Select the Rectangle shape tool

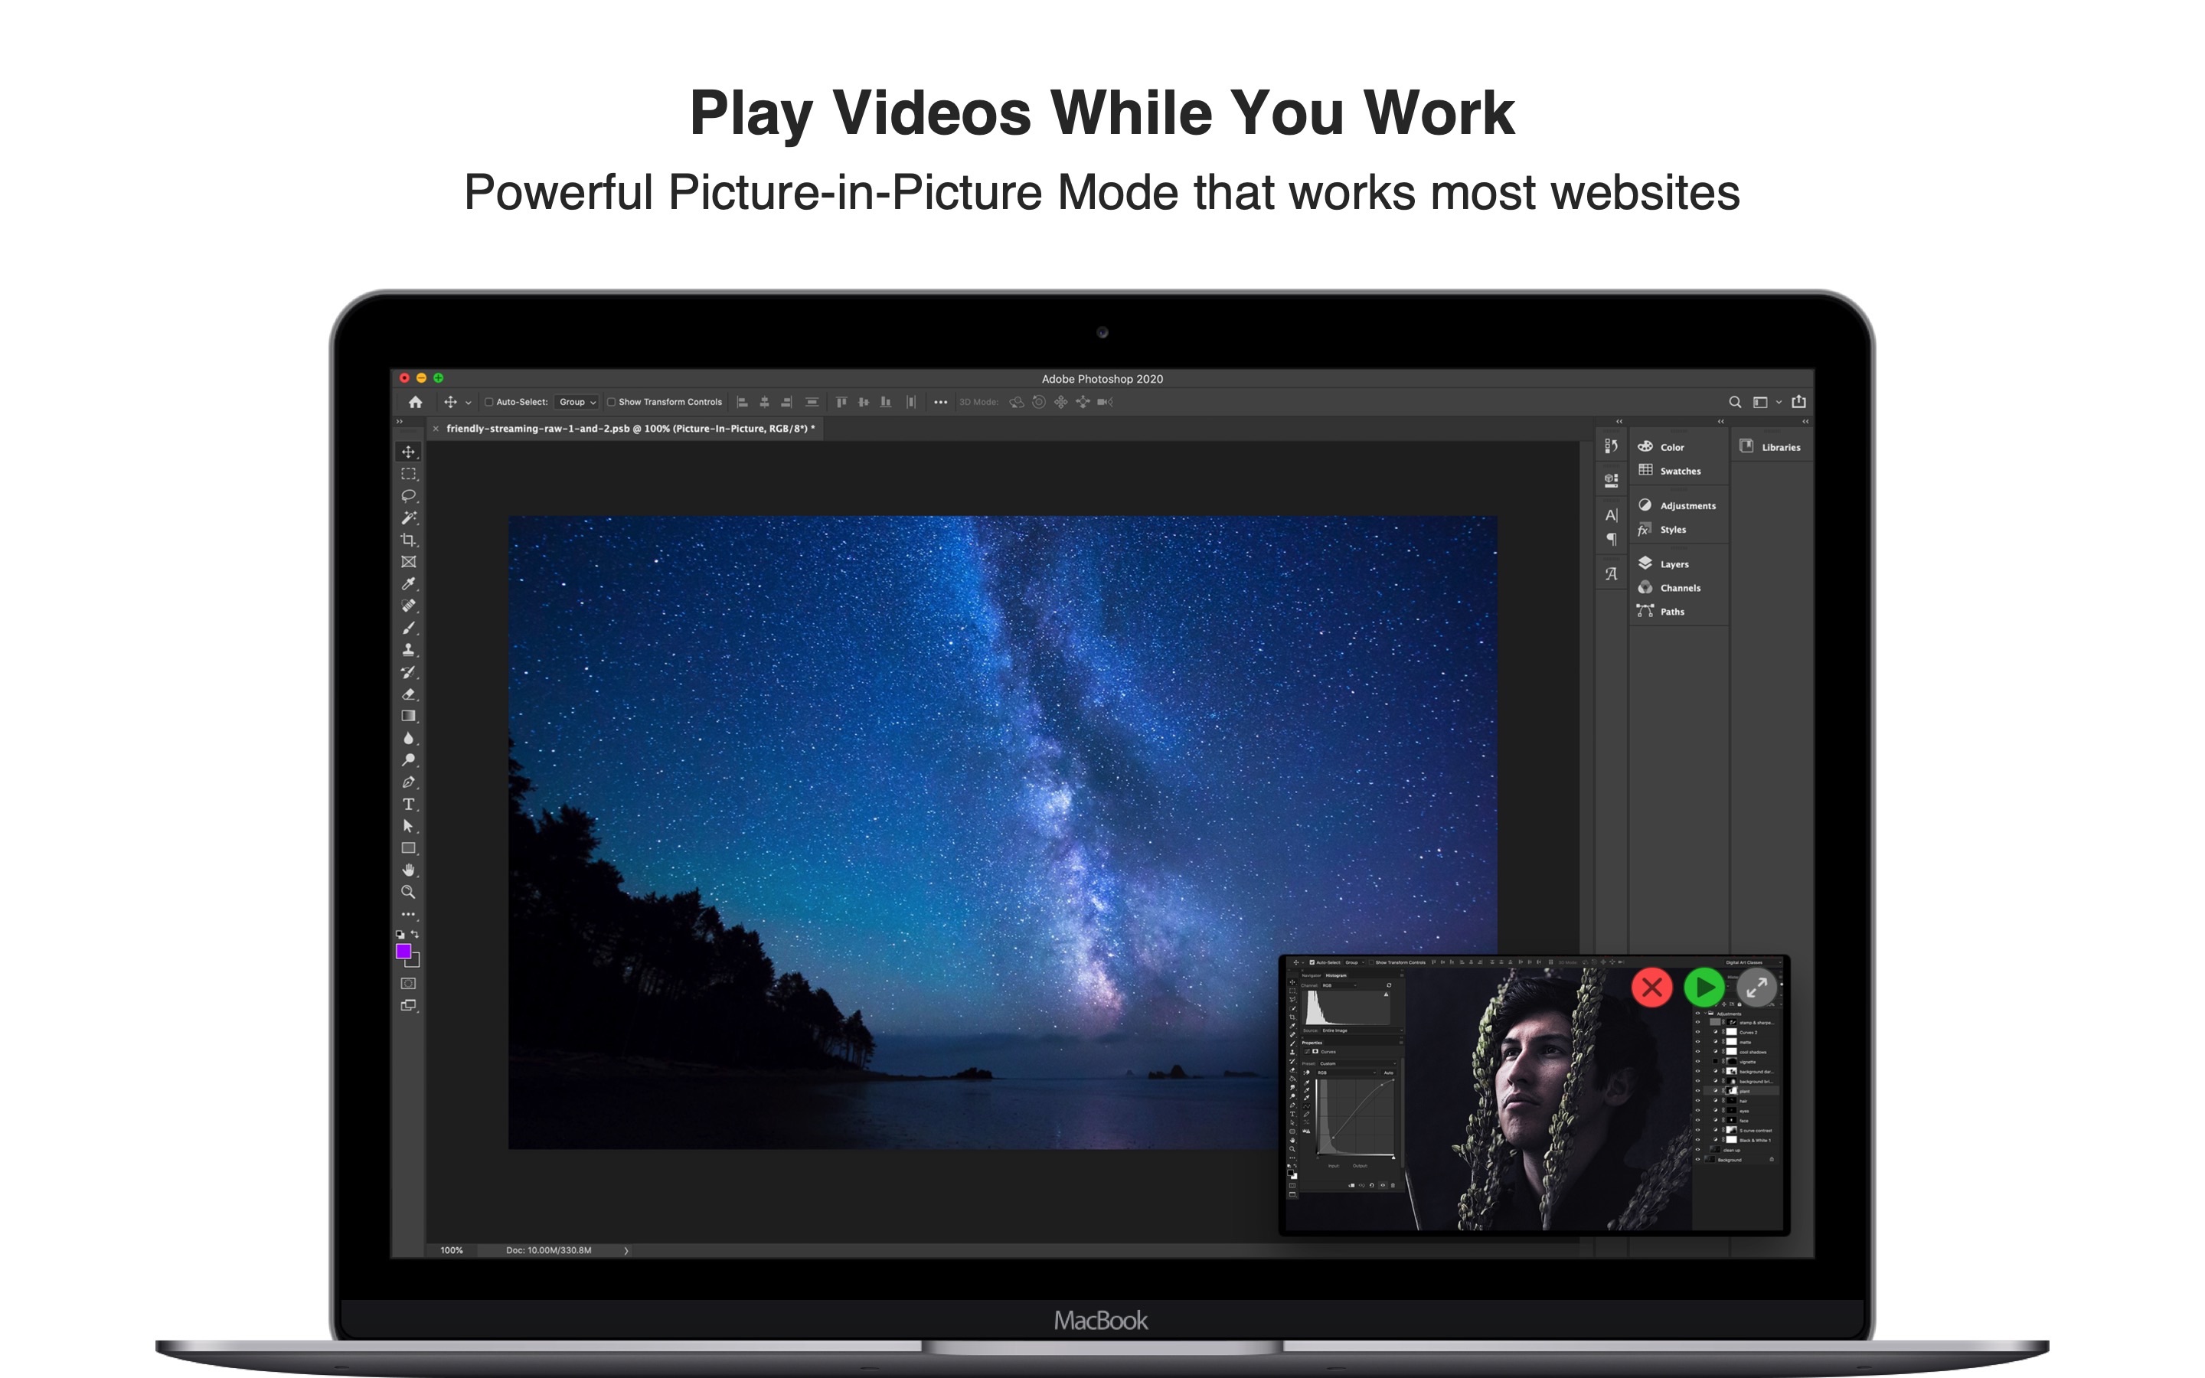pyautogui.click(x=408, y=847)
